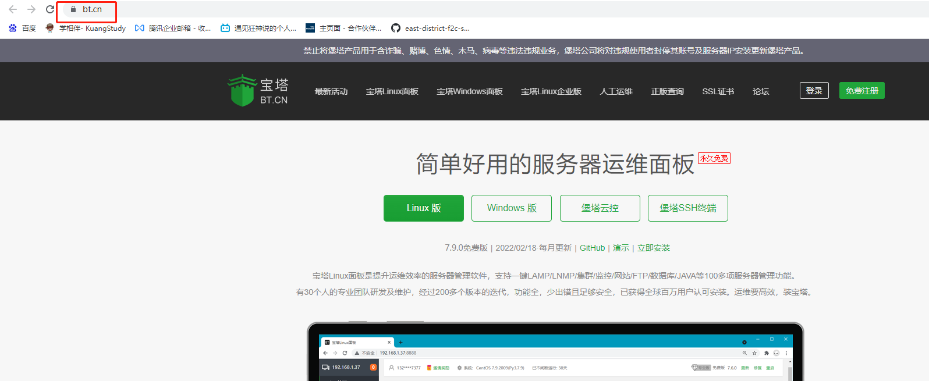This screenshot has width=929, height=381.
Task: Click the bt.cn address bar URL
Action: [92, 9]
